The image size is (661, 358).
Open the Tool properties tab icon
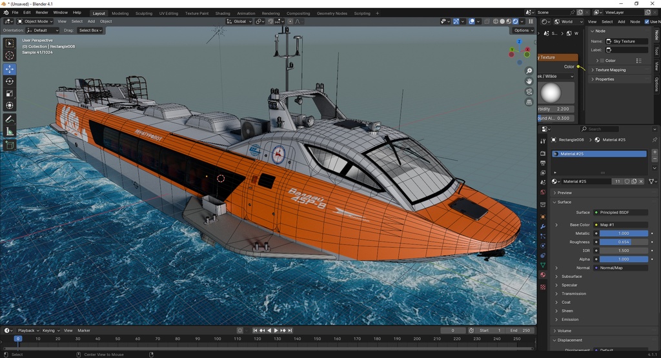click(543, 141)
